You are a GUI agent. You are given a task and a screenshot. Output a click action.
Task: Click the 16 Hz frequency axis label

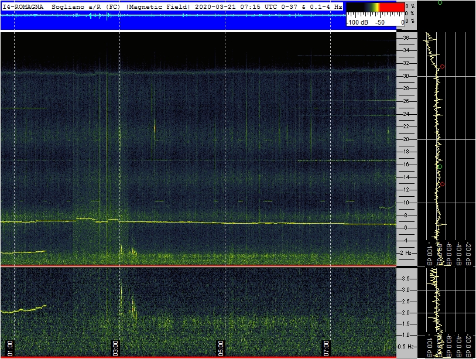click(x=406, y=165)
